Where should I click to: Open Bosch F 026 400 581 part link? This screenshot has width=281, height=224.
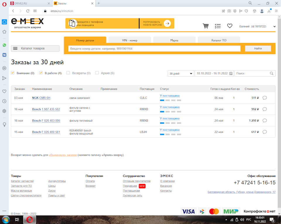[46, 132]
